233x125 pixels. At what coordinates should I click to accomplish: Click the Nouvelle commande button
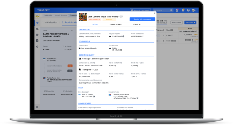[x=140, y=10]
